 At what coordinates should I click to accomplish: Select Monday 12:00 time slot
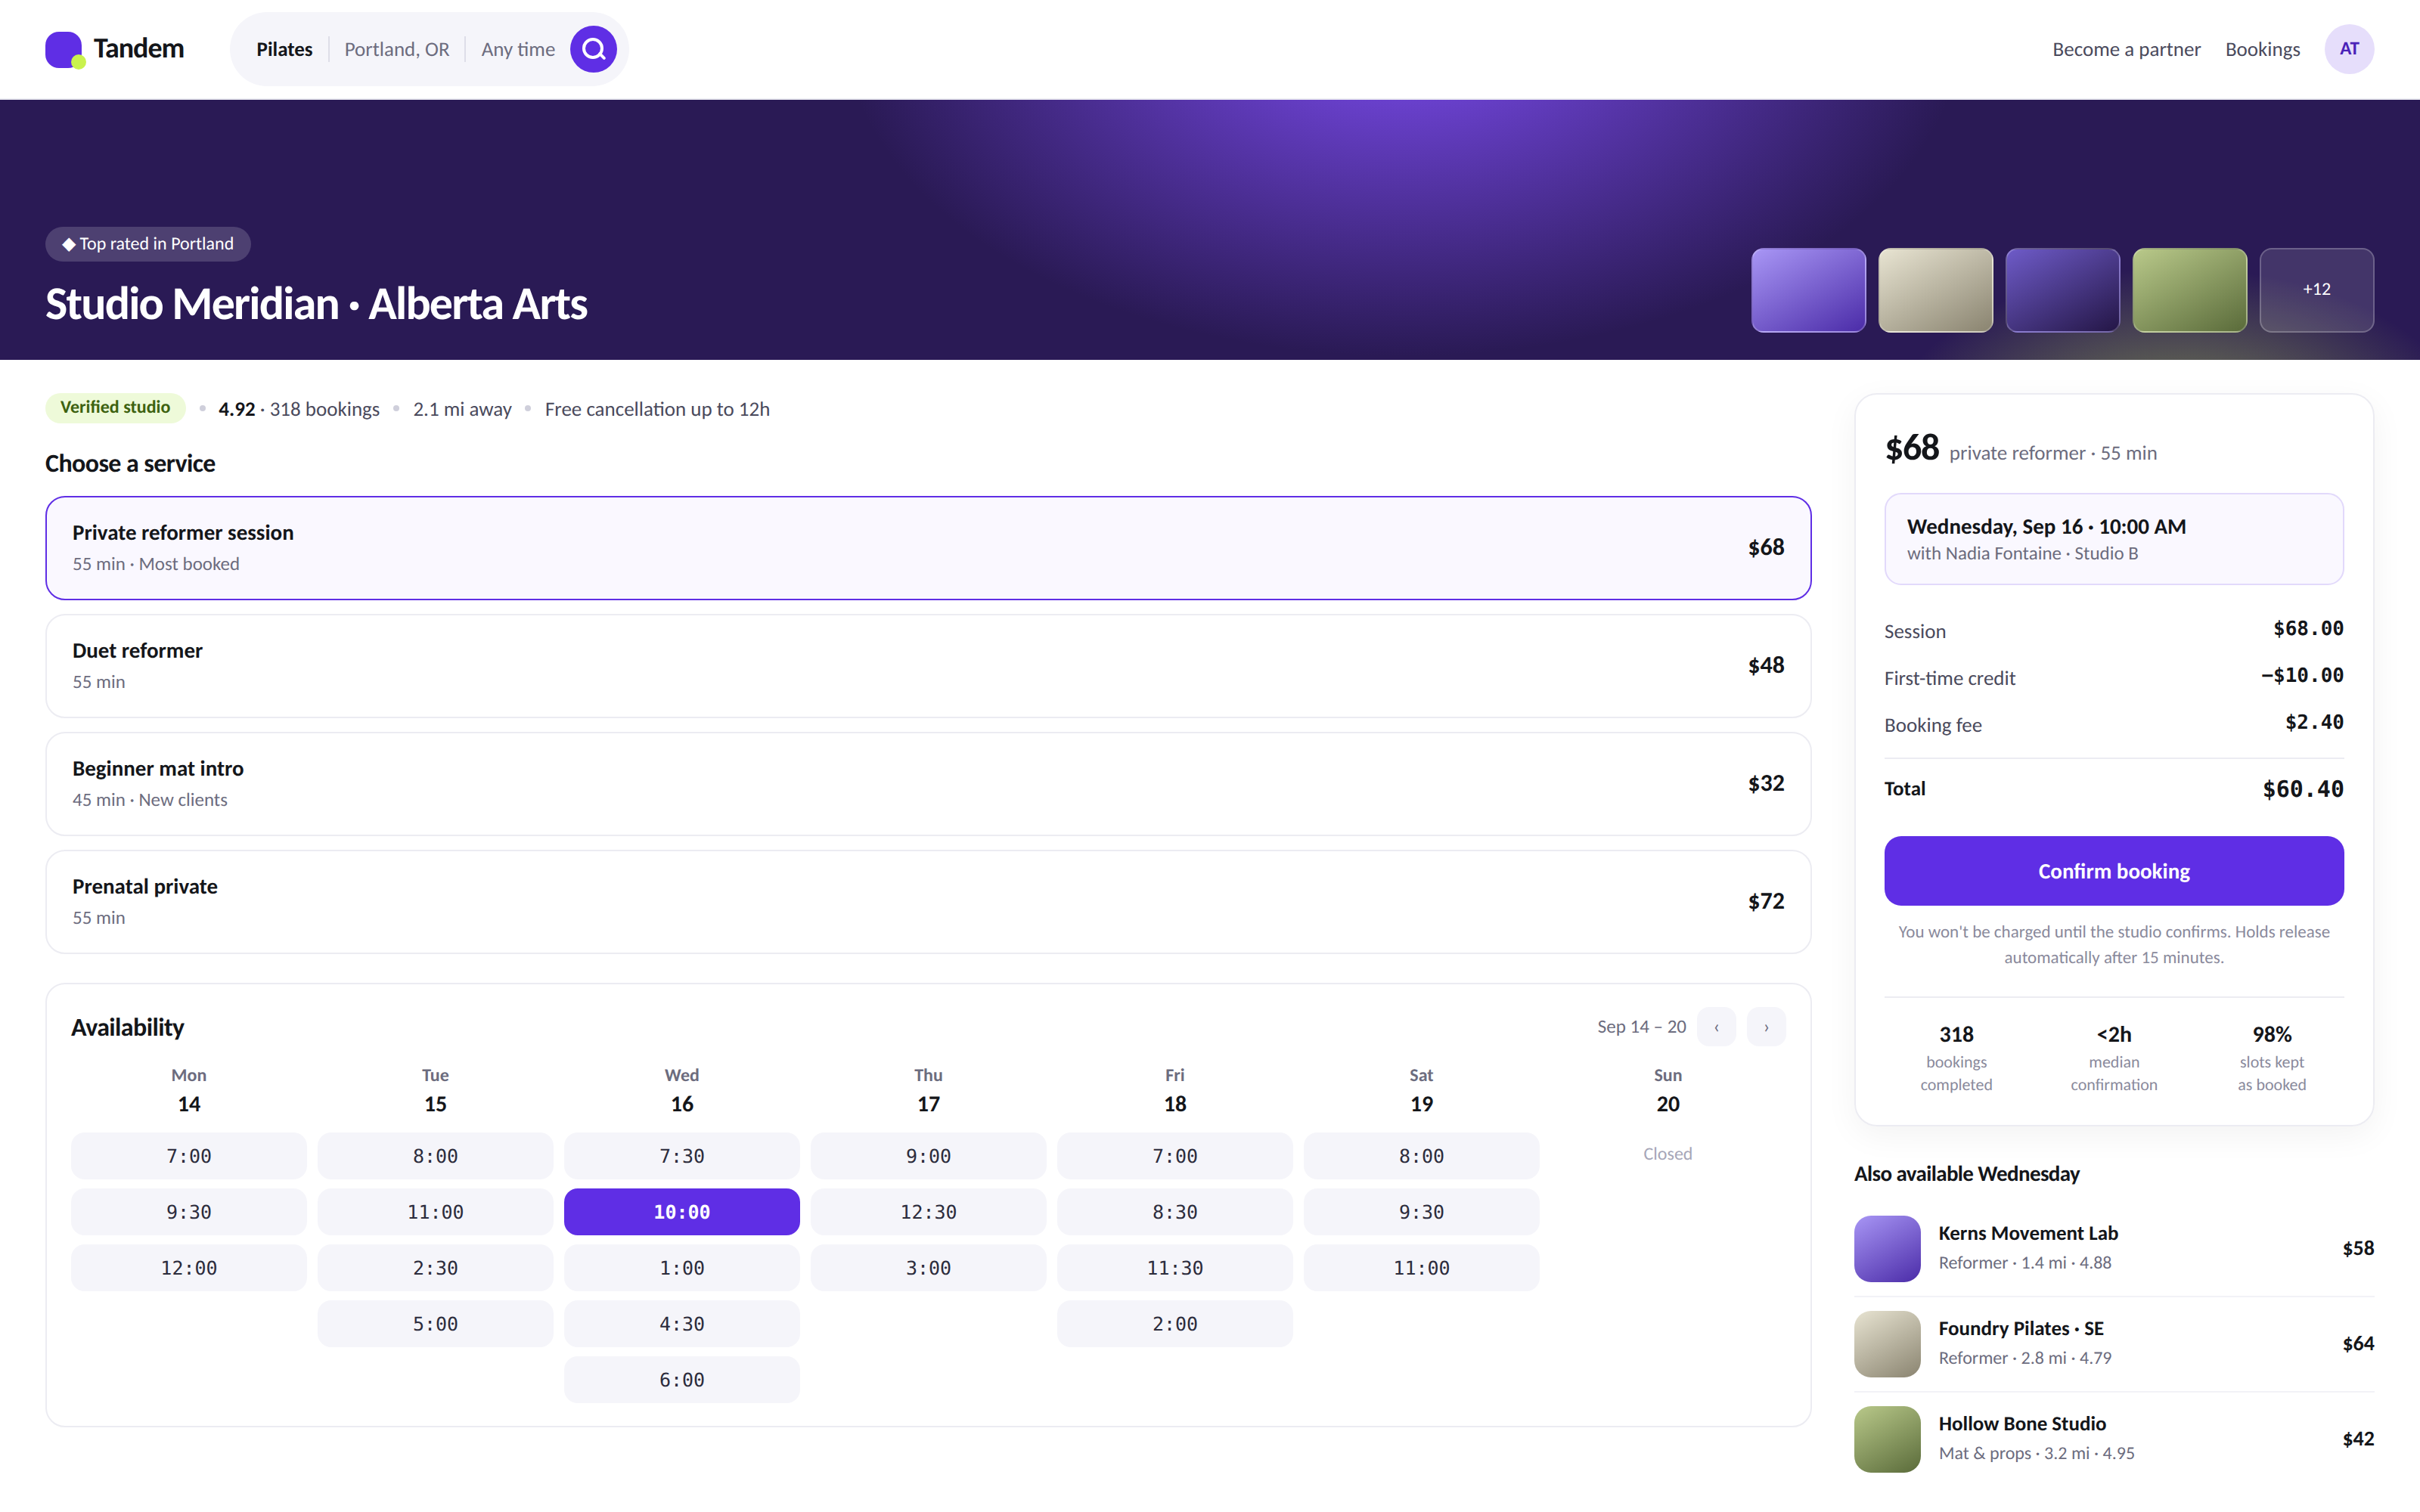[189, 1268]
